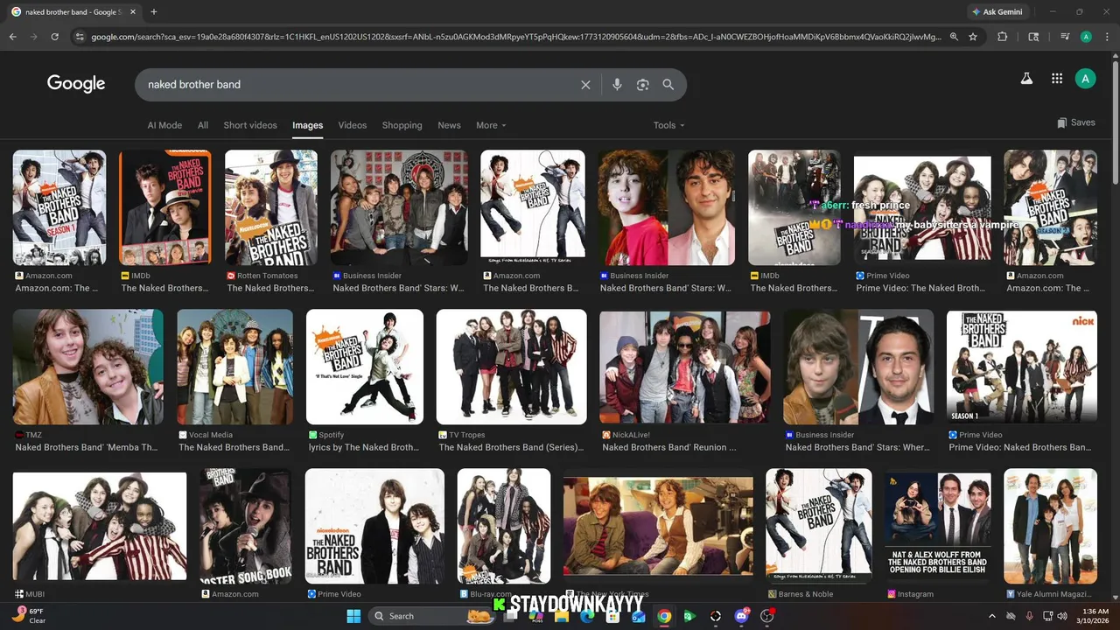
Task: Go to Google homepage via logo
Action: click(x=76, y=84)
